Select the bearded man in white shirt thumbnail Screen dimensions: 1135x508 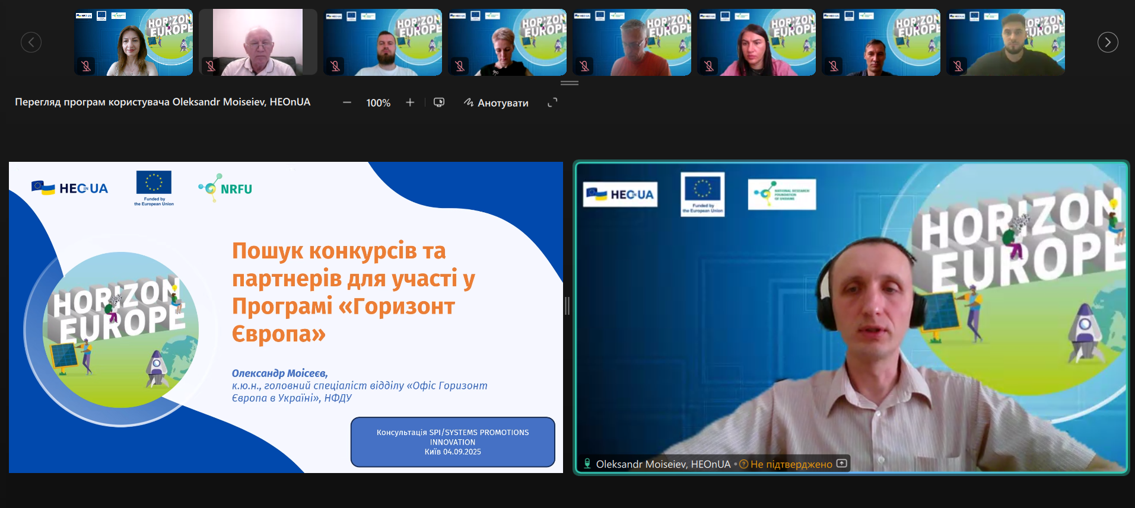point(383,42)
